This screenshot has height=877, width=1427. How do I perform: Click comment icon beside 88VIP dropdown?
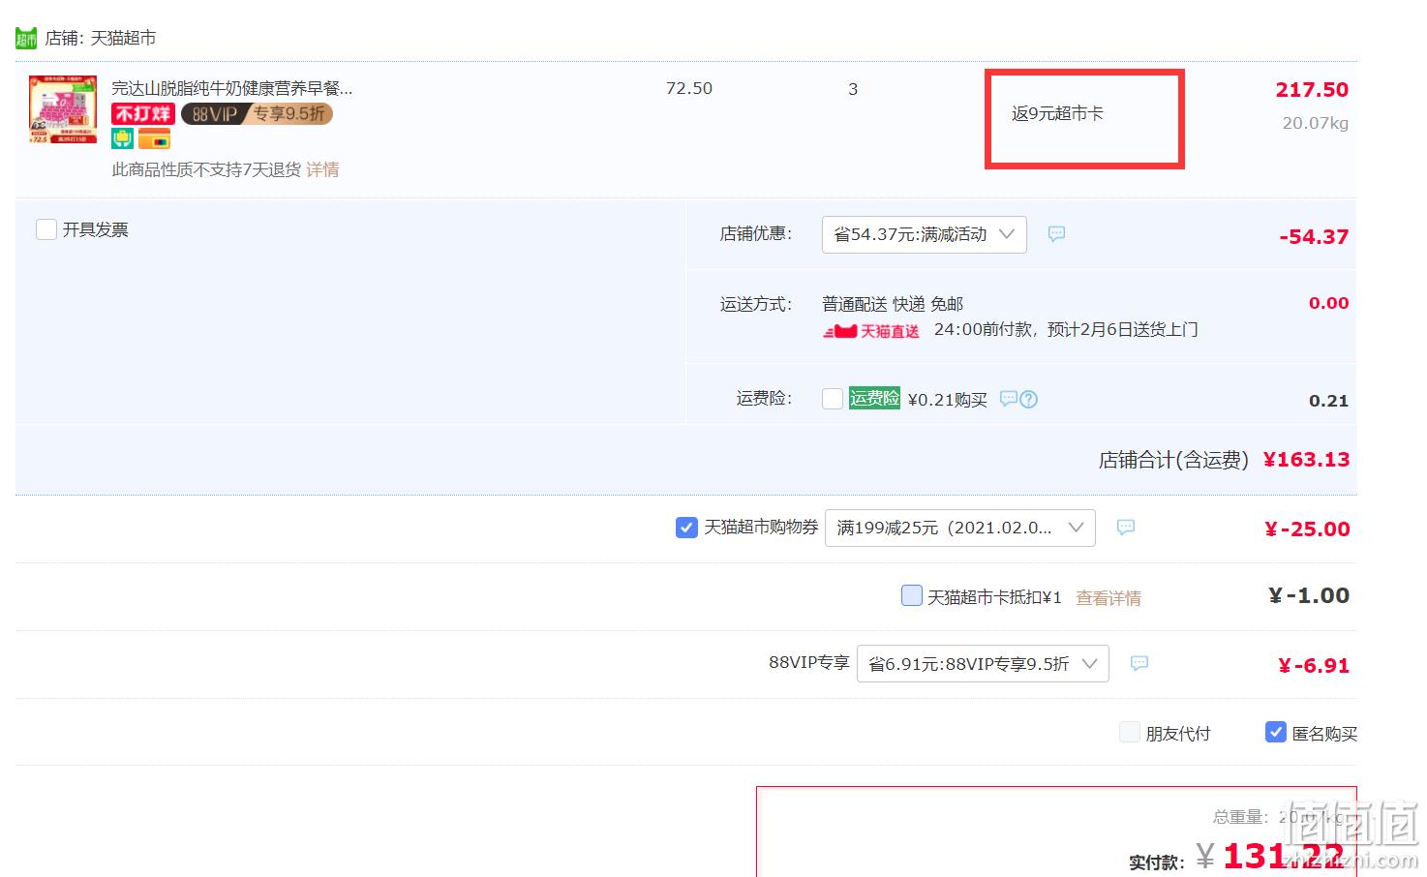point(1139,663)
